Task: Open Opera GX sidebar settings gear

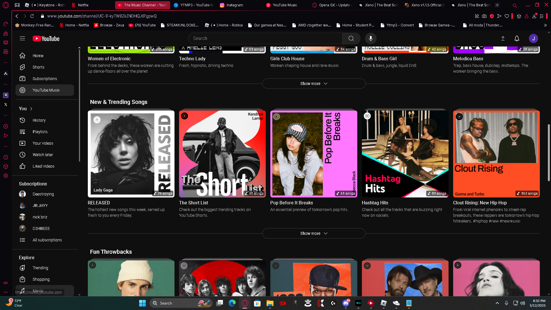Action: (x=6, y=176)
